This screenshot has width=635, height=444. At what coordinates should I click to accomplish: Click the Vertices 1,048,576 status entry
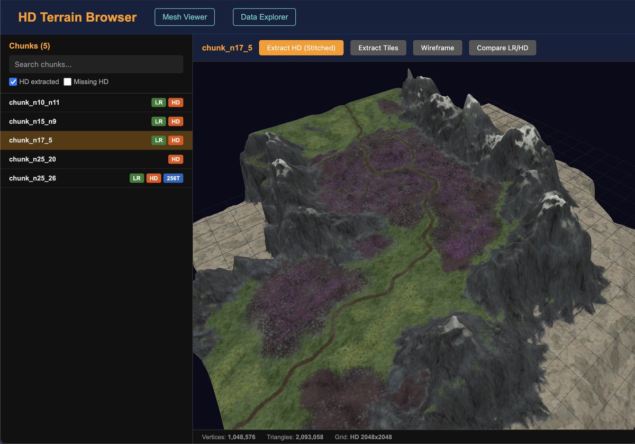tap(229, 437)
